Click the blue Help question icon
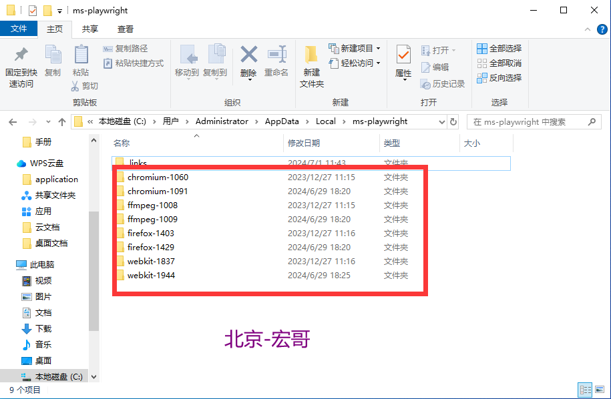 (602, 29)
